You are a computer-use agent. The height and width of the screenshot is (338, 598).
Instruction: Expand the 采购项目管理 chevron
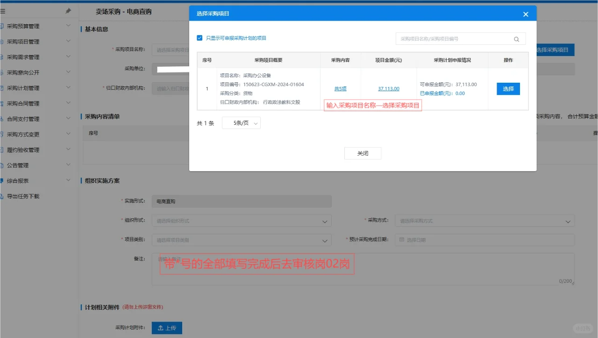pos(68,41)
